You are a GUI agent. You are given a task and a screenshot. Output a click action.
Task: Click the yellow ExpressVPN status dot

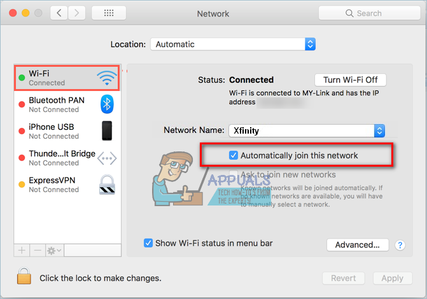[x=22, y=184]
